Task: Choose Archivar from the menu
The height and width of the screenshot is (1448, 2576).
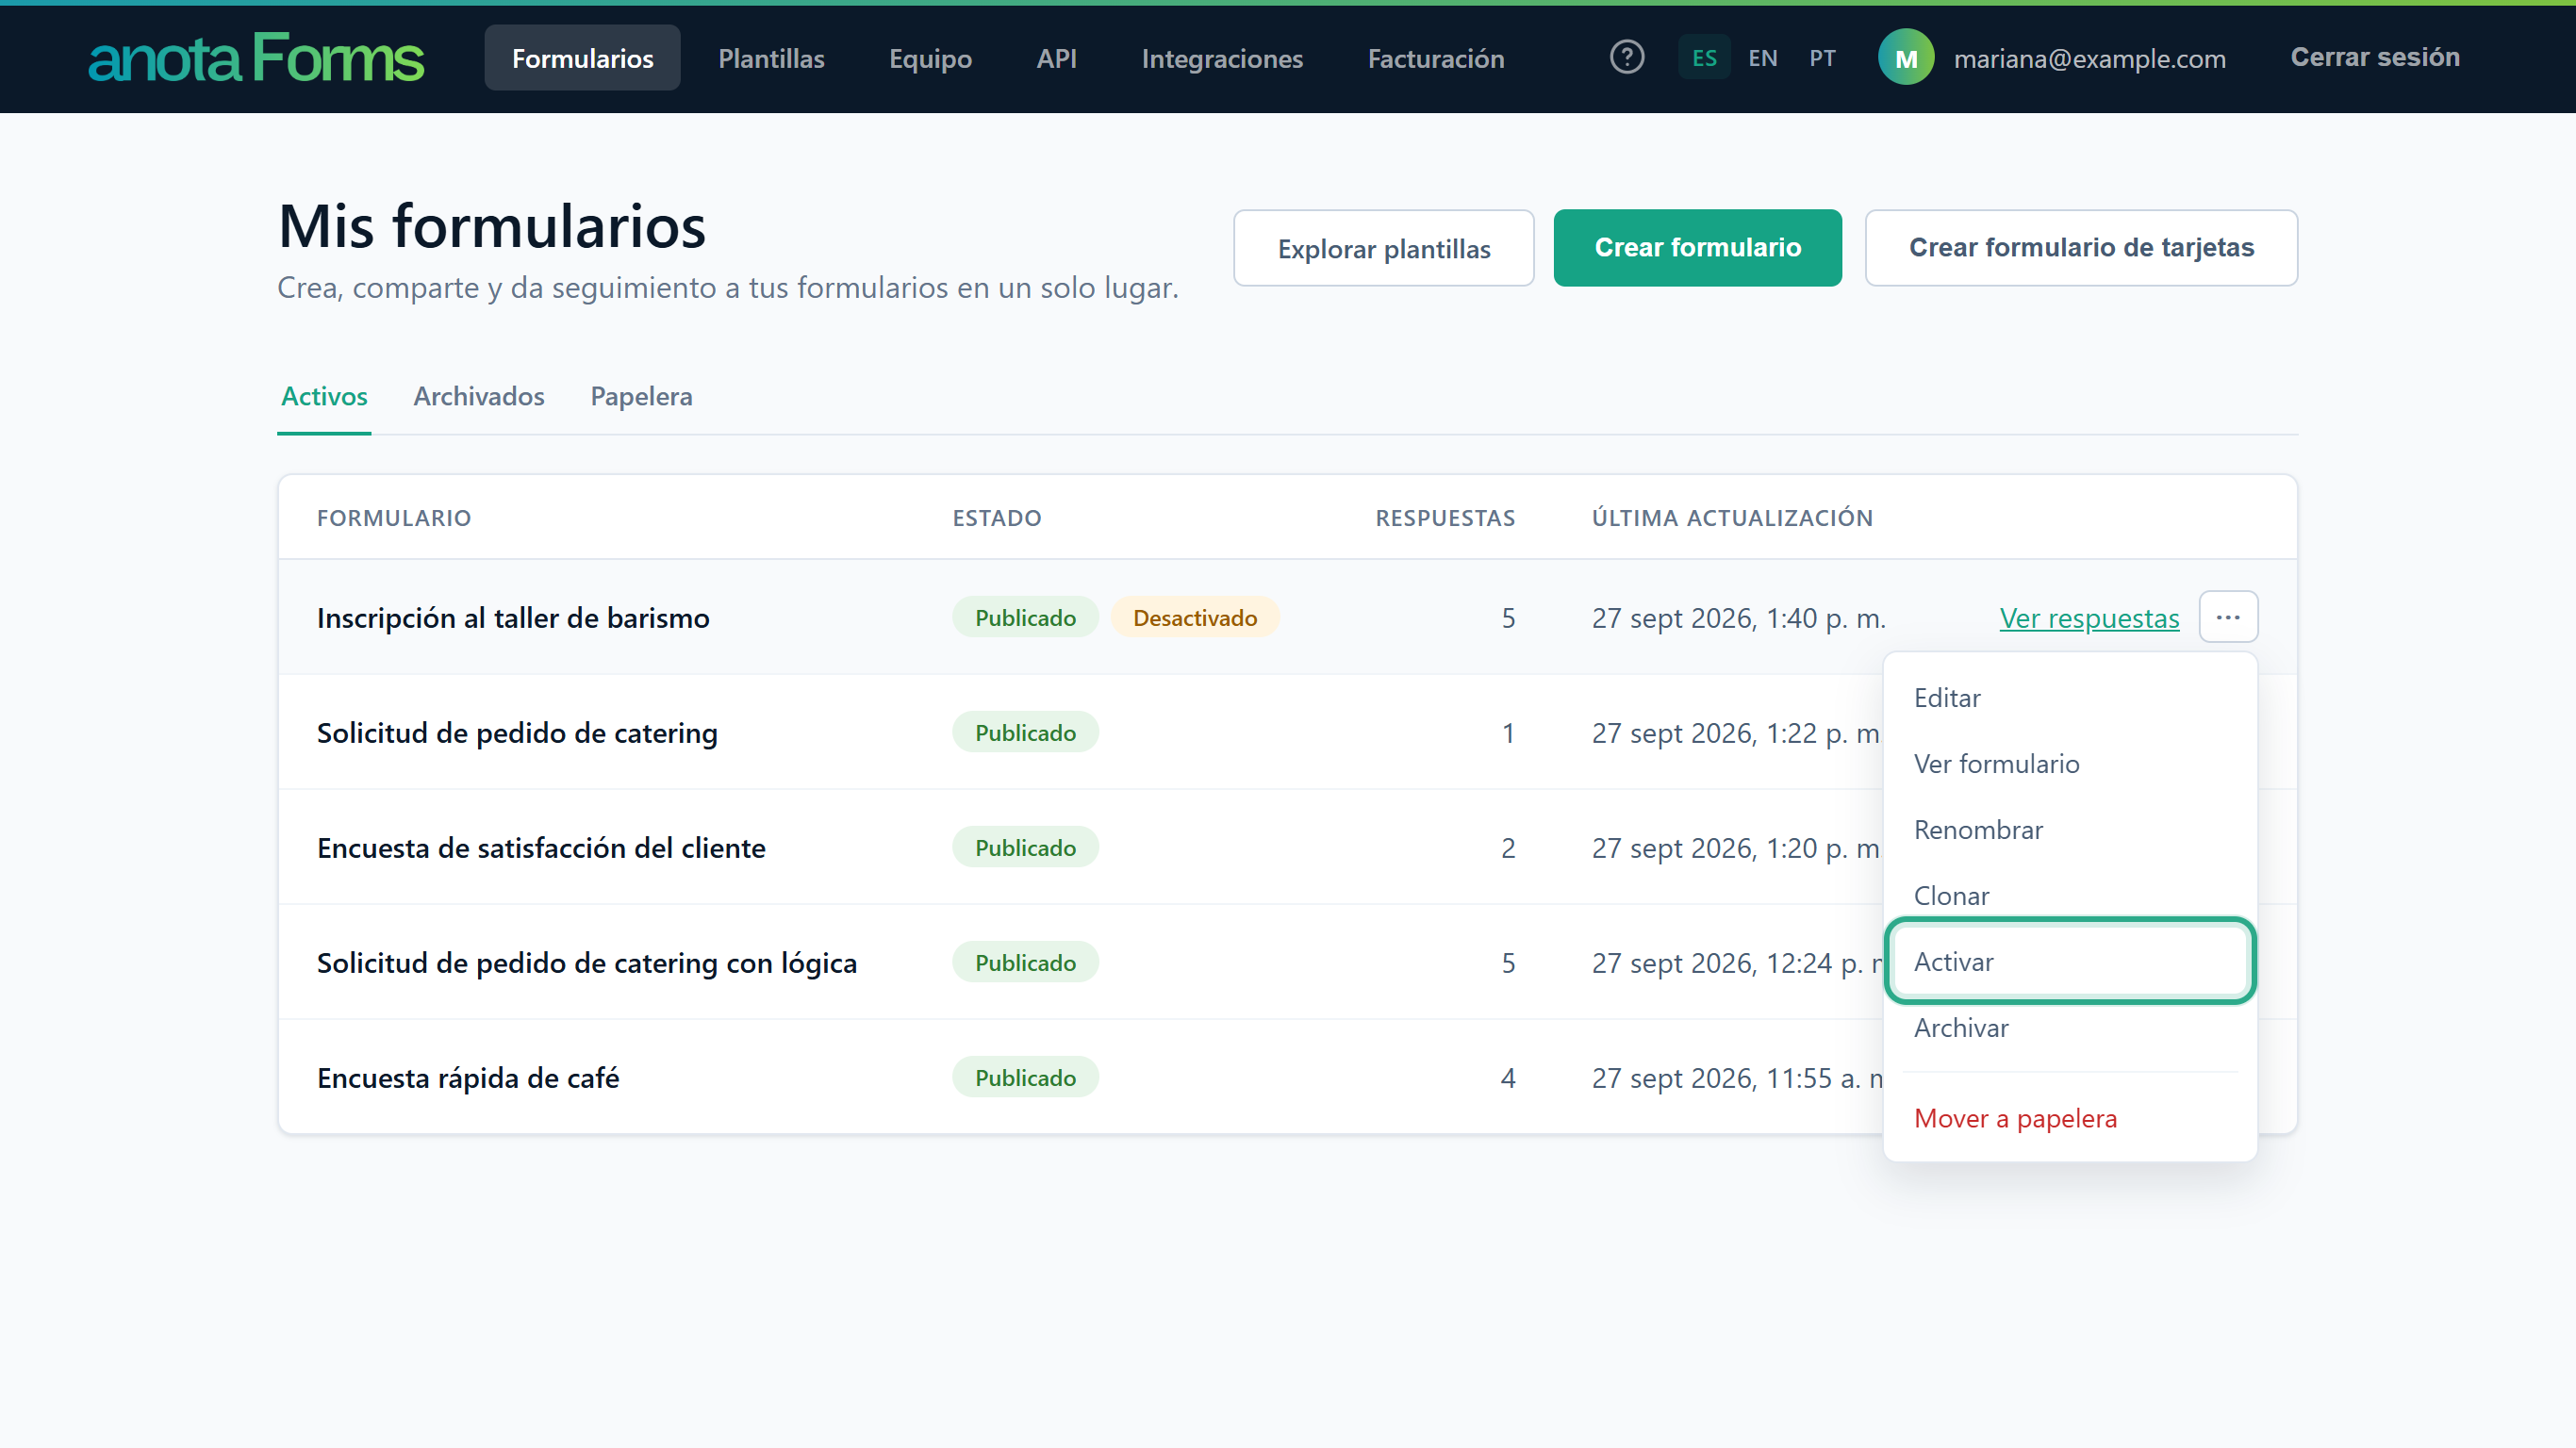Action: [2070, 1027]
